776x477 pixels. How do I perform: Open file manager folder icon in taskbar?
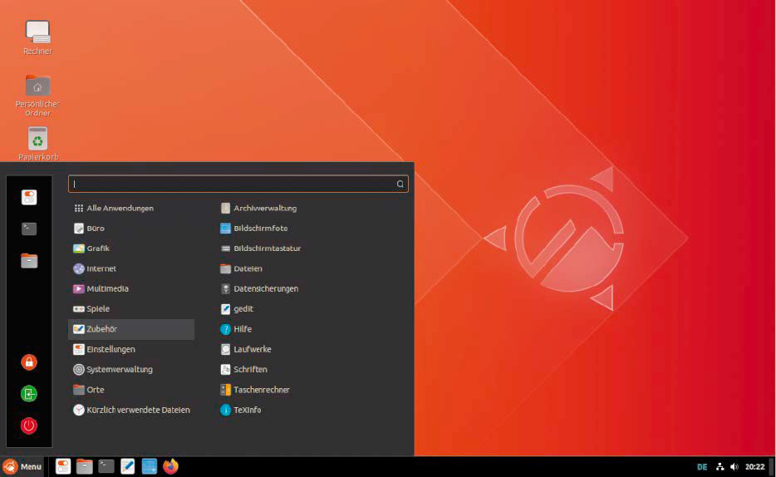pyautogui.click(x=85, y=466)
